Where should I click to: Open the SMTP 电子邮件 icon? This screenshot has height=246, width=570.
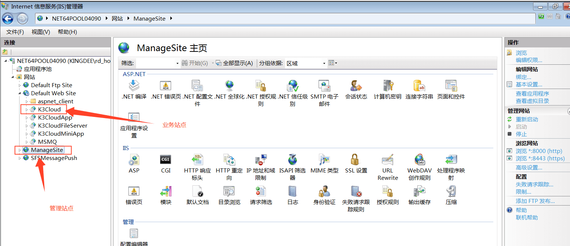point(324,86)
